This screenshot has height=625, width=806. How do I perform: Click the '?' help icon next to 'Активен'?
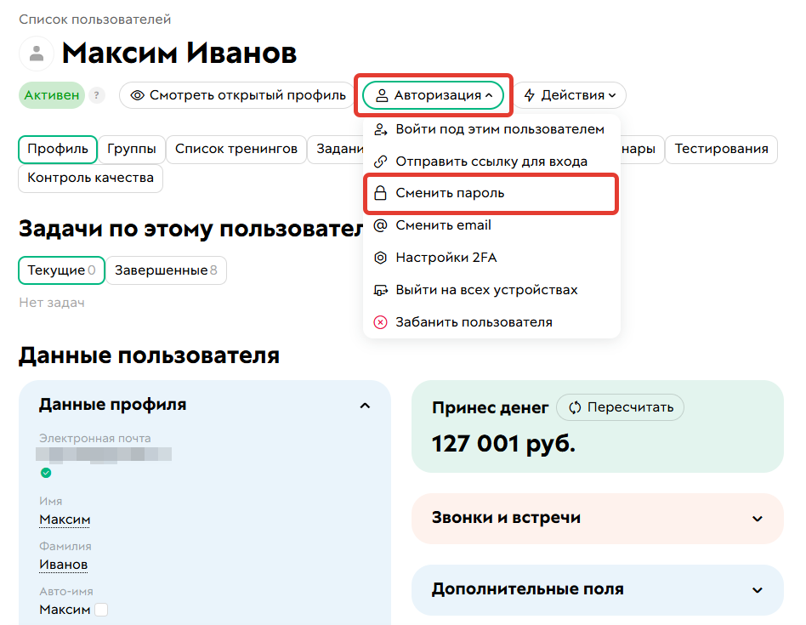click(96, 95)
